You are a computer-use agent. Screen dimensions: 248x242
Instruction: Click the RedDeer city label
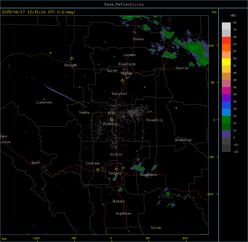(x=127, y=73)
